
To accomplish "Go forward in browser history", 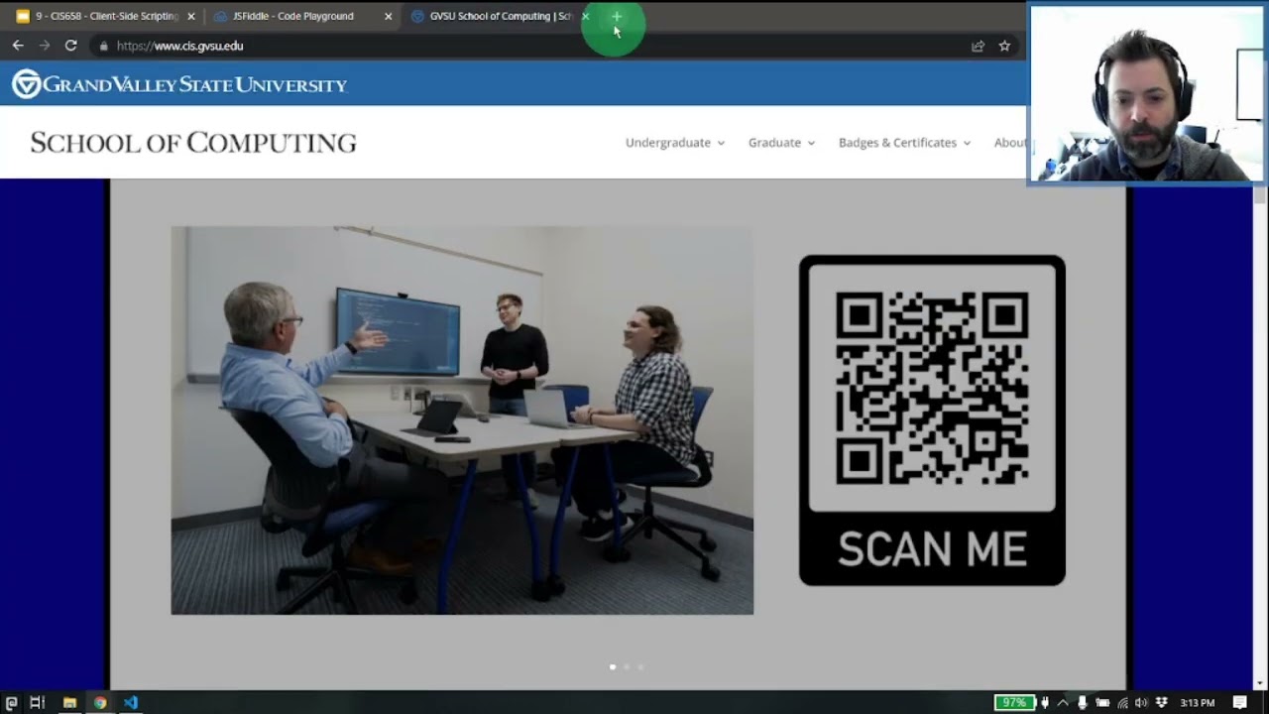I will (44, 46).
